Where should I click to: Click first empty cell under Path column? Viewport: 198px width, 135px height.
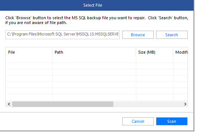point(94,60)
